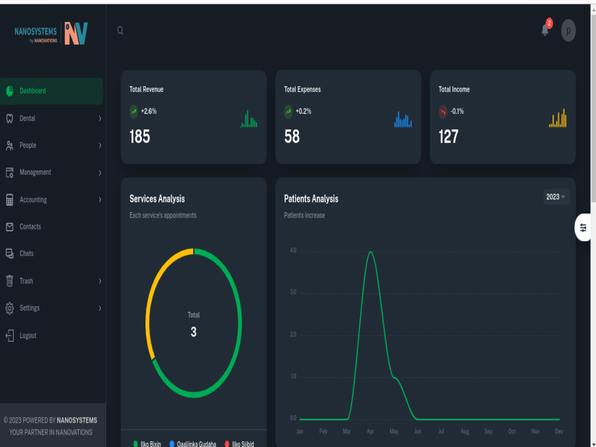Screen dimensions: 596x447
Task: Toggle the Ilko Siibid legend entry
Action: point(239,444)
